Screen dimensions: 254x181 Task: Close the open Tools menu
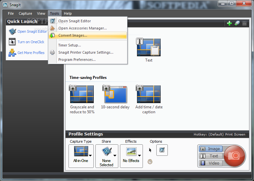[54, 13]
